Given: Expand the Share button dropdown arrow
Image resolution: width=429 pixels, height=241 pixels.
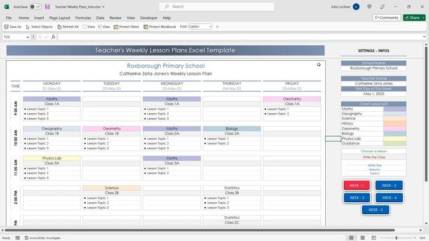Looking at the screenshot, I should point(424,17).
